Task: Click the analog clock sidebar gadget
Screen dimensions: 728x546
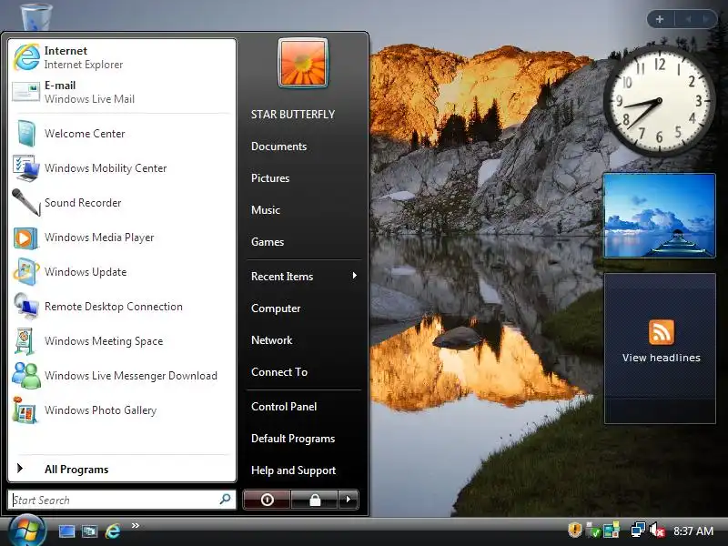Action: pos(659,101)
